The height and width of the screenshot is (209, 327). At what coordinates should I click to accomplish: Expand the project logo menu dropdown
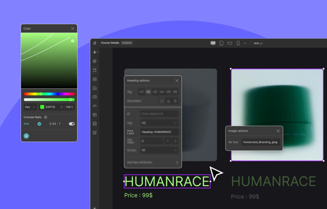(x=95, y=43)
